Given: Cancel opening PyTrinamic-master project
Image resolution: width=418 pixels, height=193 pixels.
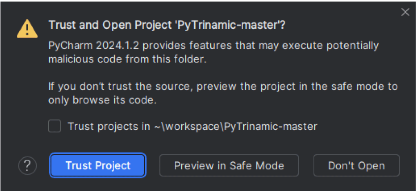Looking at the screenshot, I should 356,165.
